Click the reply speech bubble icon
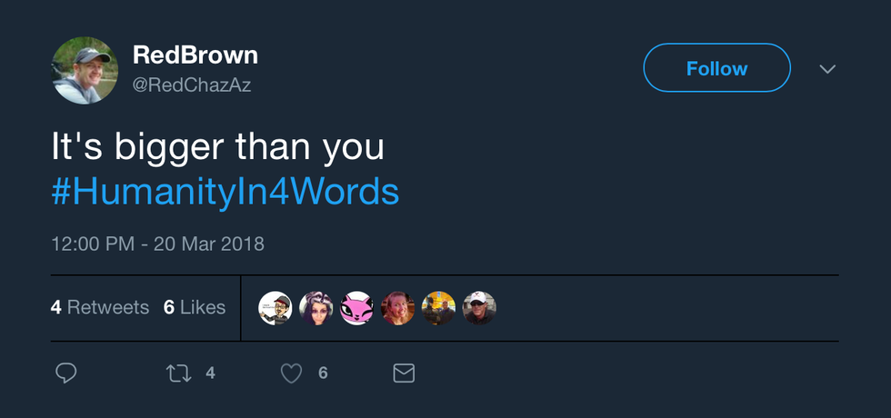Screen dimensions: 891x418 coord(65,373)
